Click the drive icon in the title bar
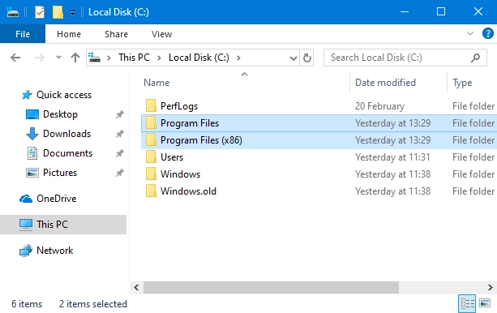The width and height of the screenshot is (497, 313). (x=12, y=12)
